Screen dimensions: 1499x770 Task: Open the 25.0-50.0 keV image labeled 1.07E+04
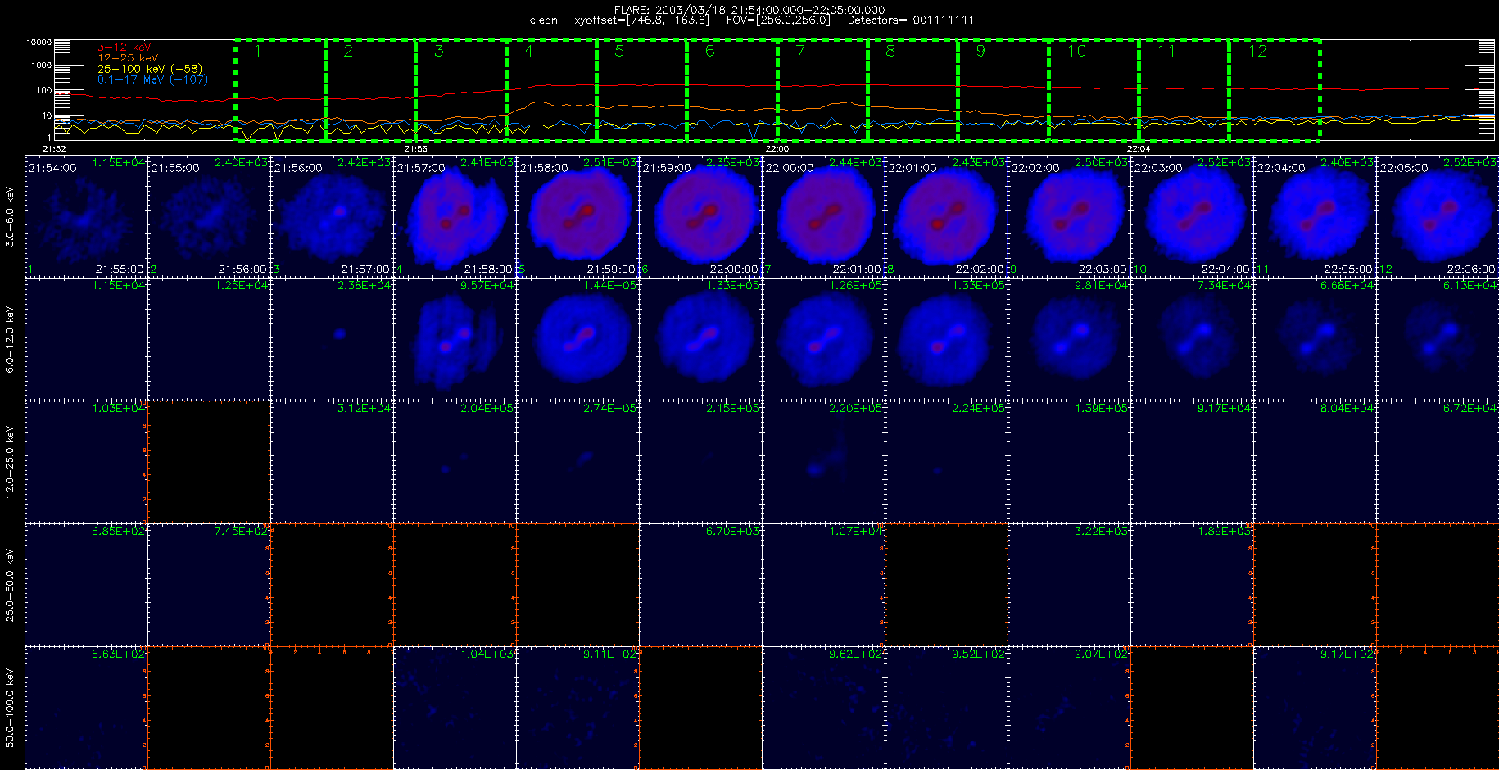(823, 584)
